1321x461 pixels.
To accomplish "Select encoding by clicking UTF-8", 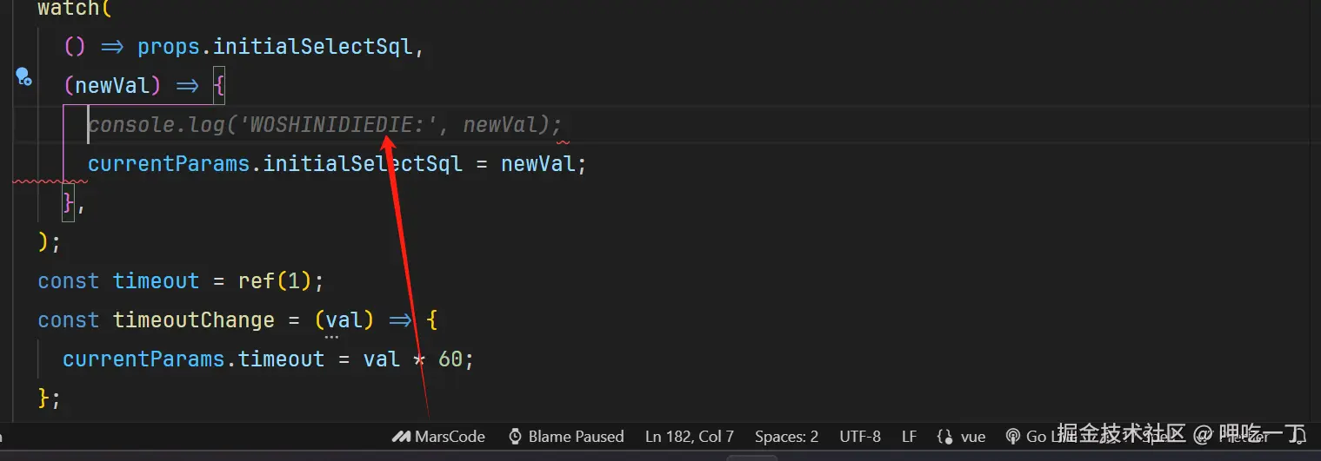I will (x=859, y=436).
